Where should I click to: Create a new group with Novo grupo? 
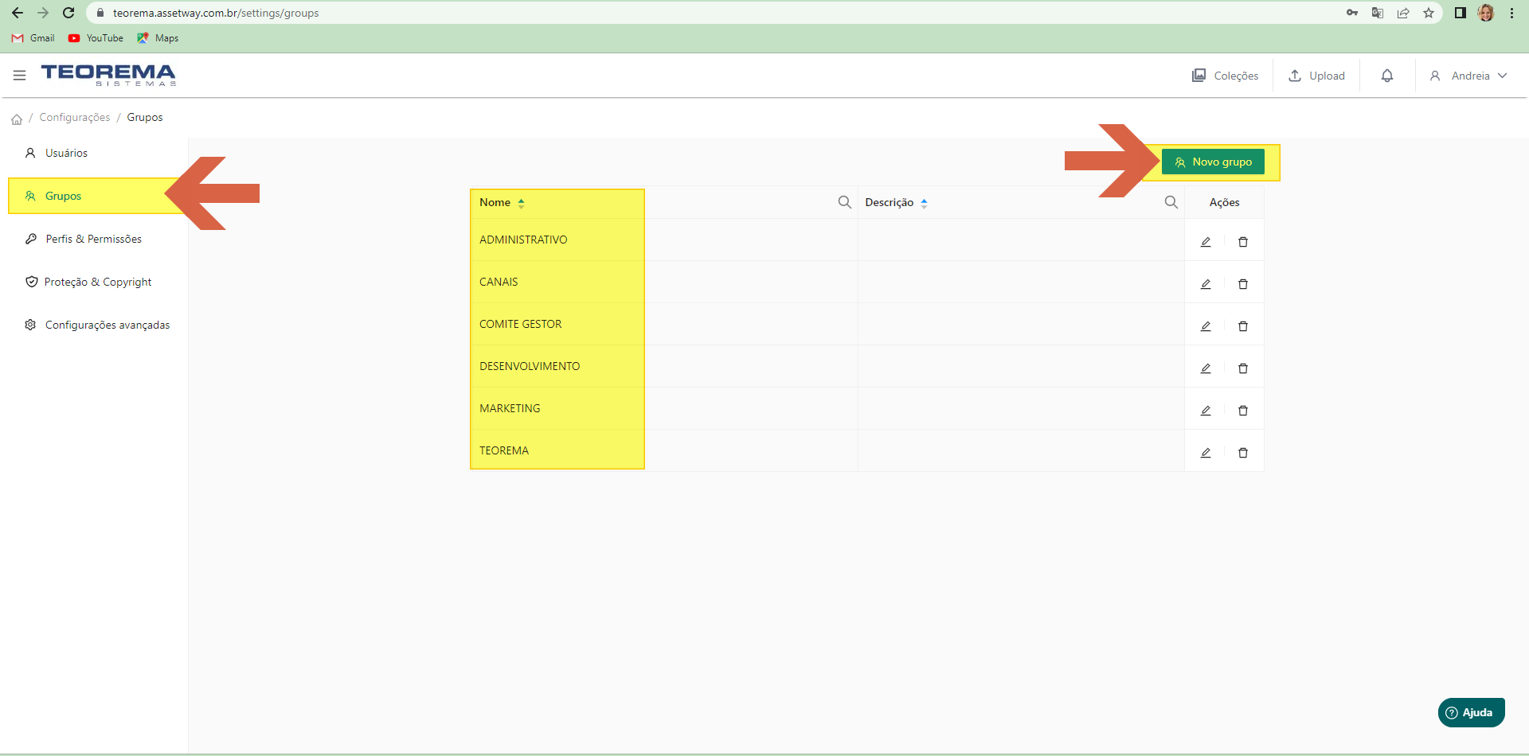[x=1213, y=162]
